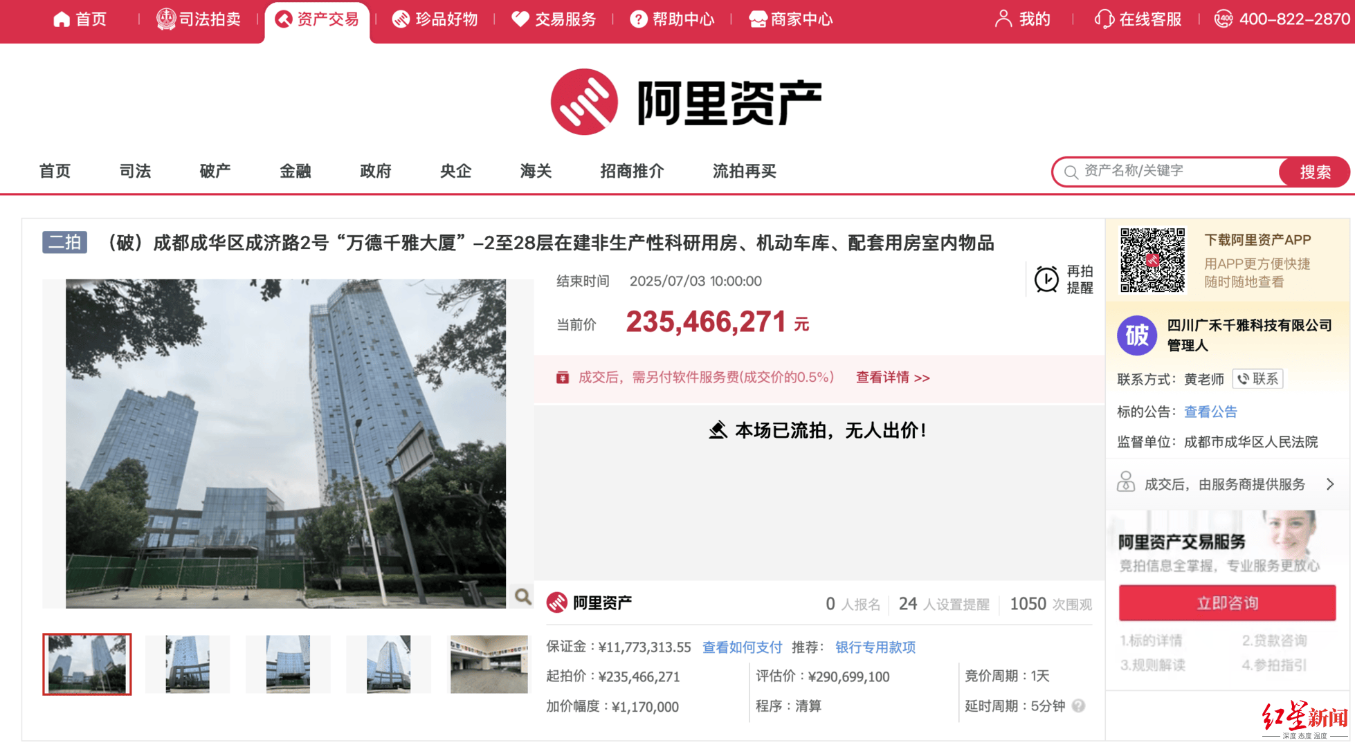Open 查看如何支付 deposit link

742,647
